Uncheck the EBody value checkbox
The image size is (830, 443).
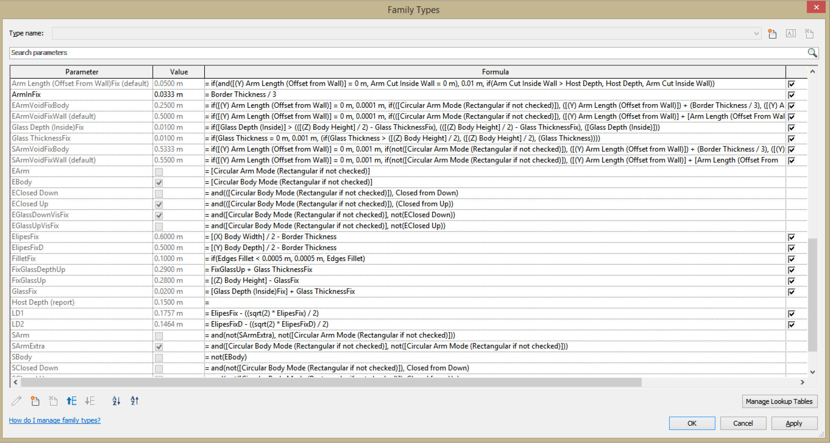pos(159,182)
